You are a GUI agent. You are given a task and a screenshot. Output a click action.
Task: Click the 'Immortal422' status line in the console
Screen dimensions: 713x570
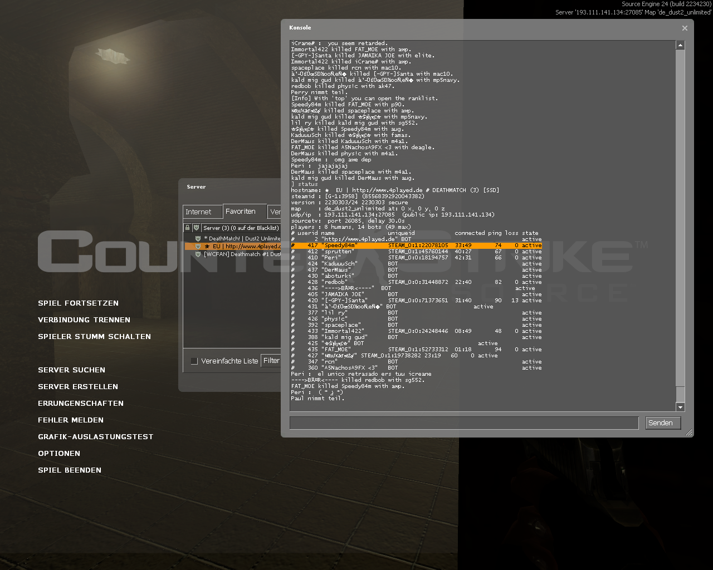pyautogui.click(x=416, y=331)
